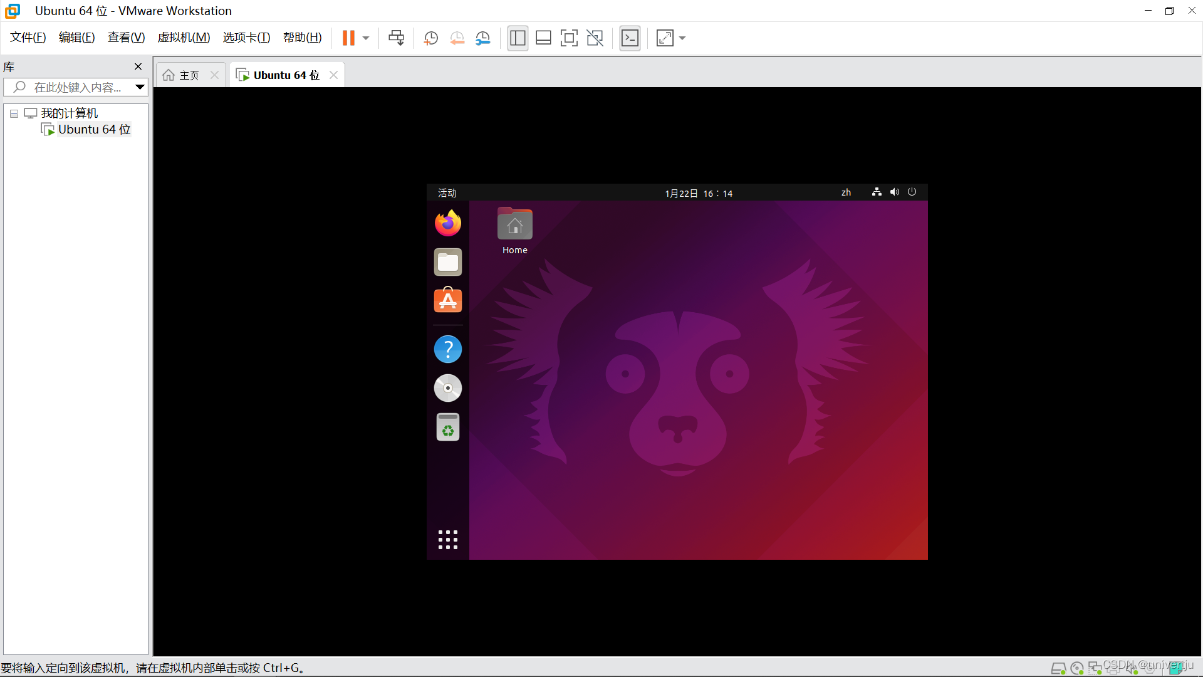Viewport: 1203px width, 677px height.
Task: Send Ctrl+Alt+Del to the virtual machine
Action: (396, 38)
